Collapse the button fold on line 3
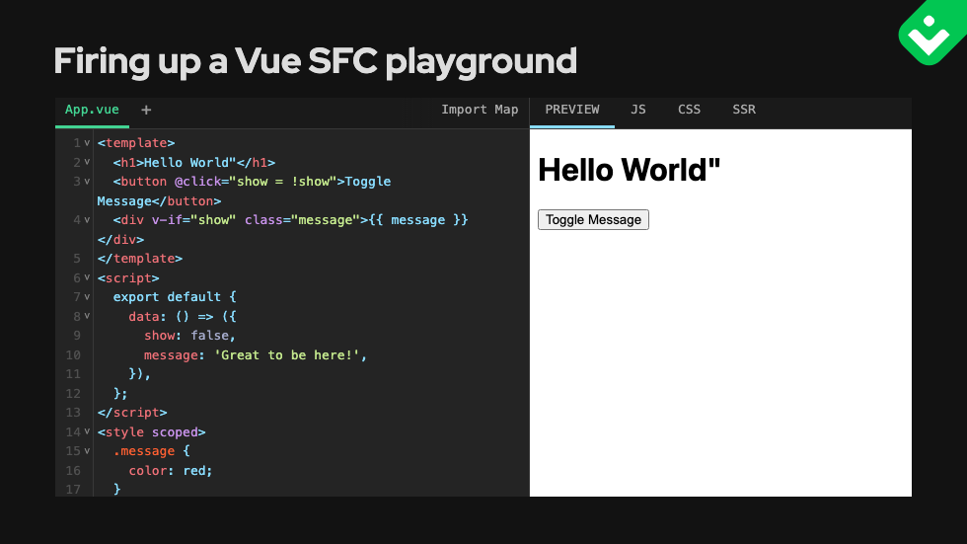 87,182
